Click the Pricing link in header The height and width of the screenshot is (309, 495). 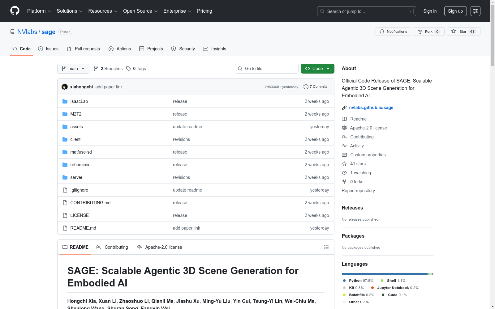pyautogui.click(x=204, y=11)
